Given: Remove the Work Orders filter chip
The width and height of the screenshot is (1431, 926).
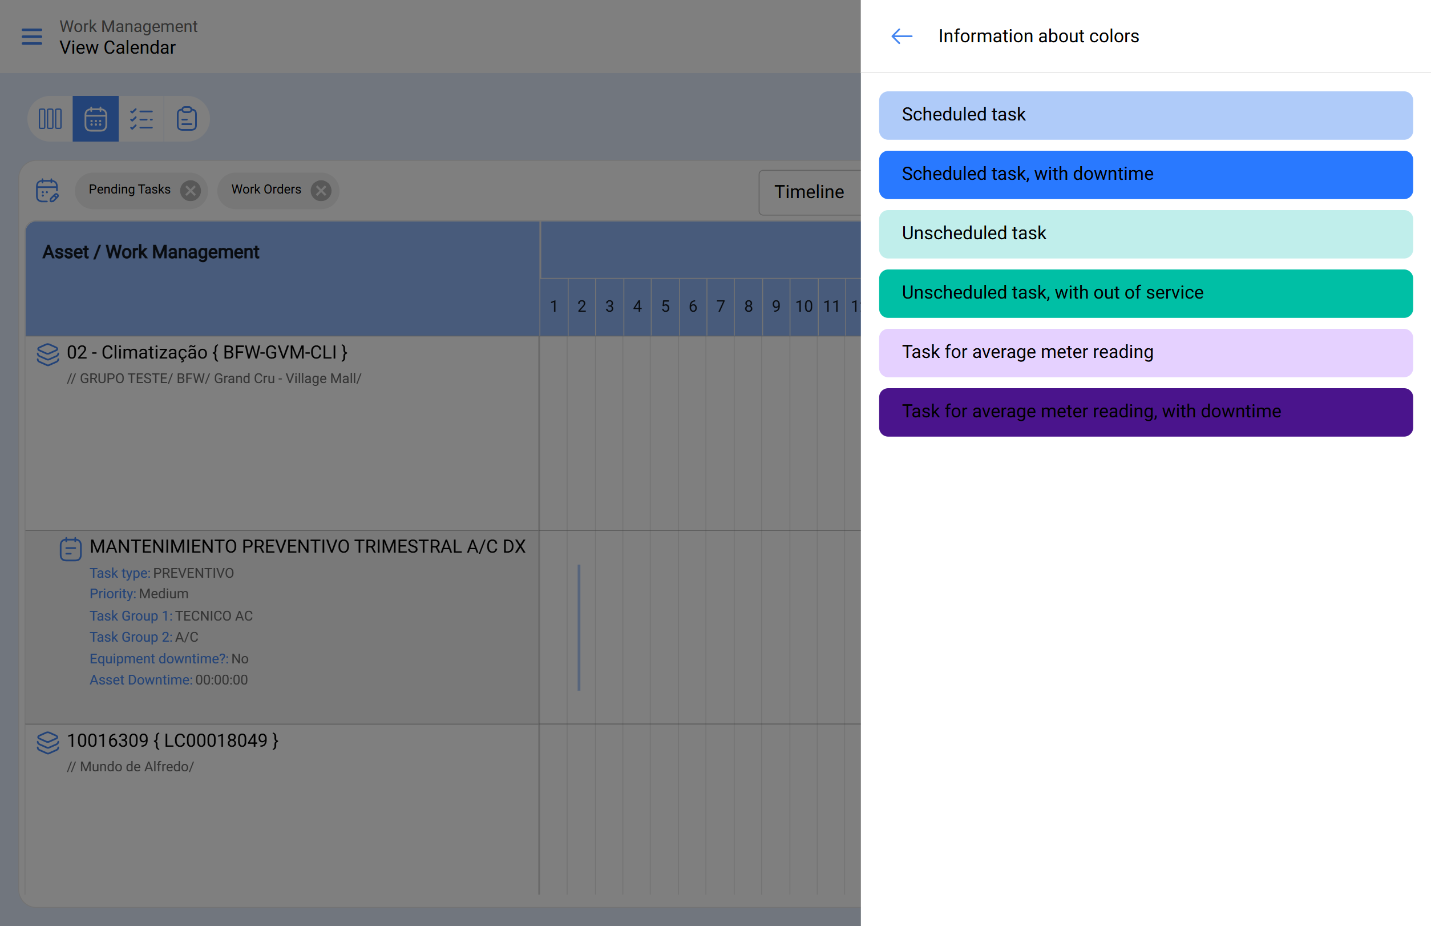Looking at the screenshot, I should [321, 191].
